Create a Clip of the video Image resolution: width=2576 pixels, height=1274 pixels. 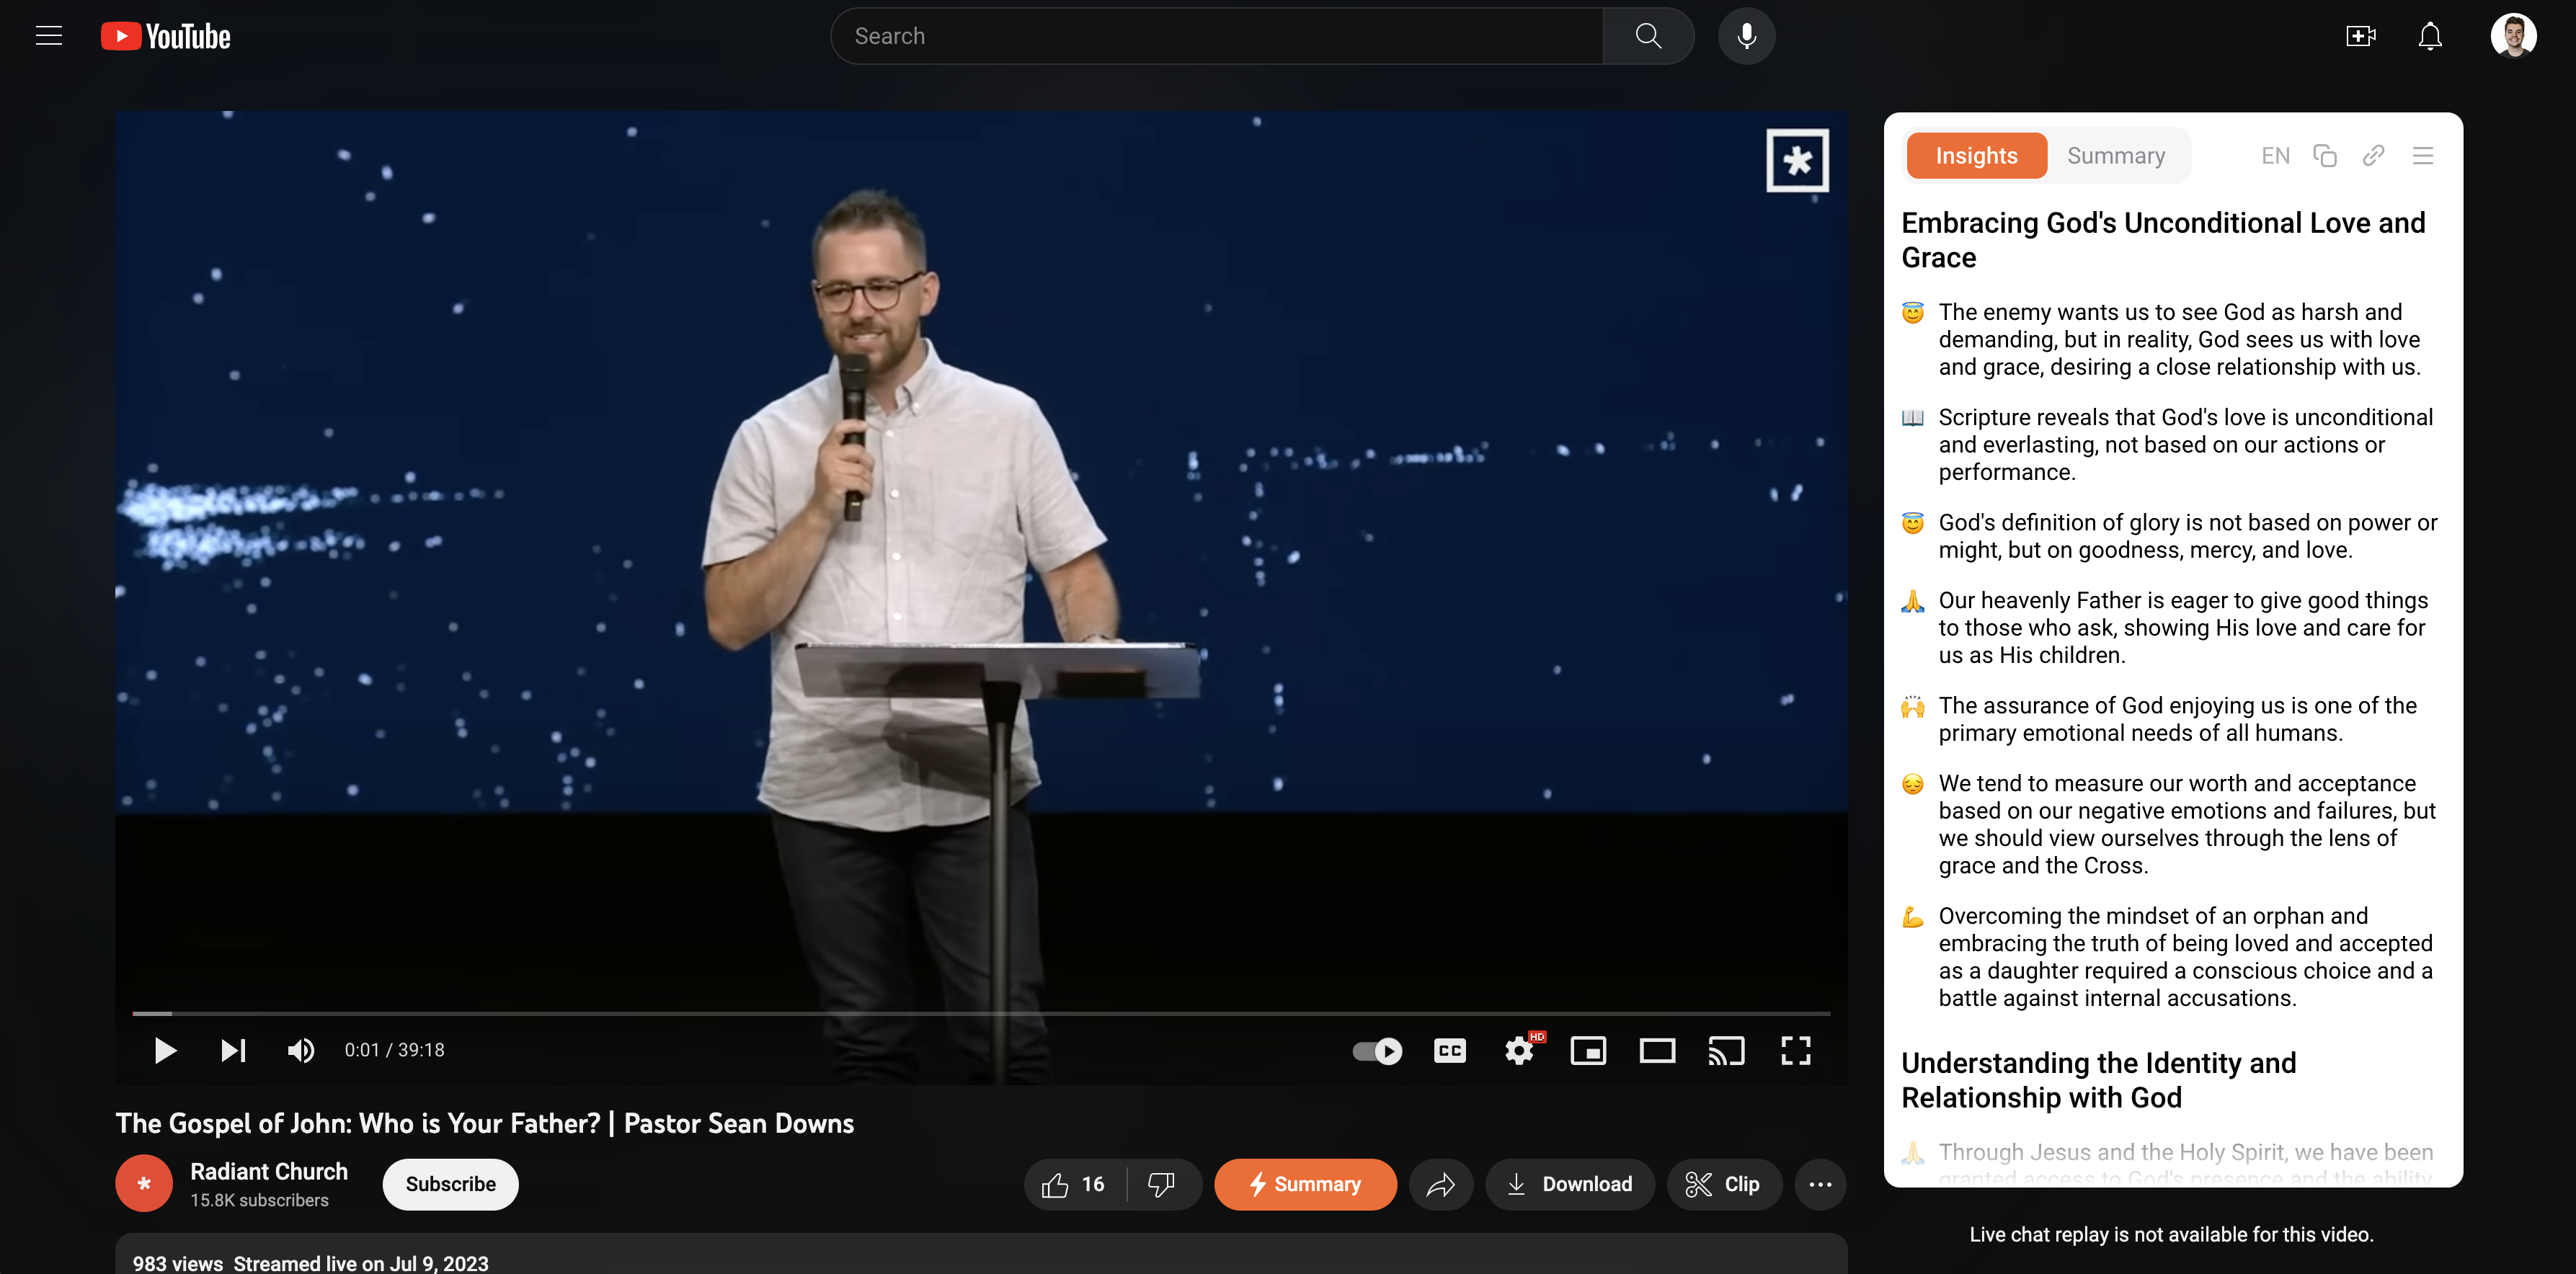click(1723, 1184)
